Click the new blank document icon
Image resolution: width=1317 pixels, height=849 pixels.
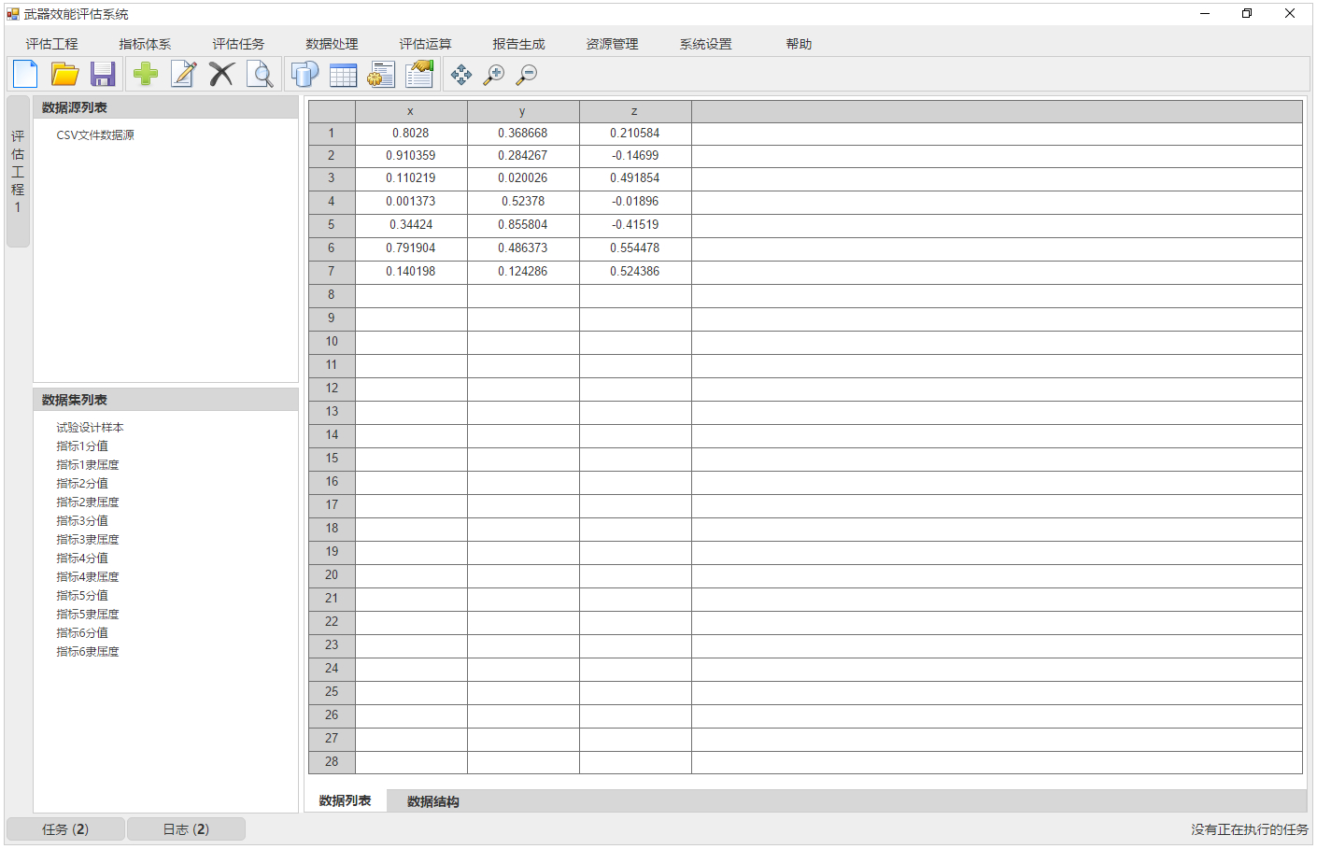click(25, 74)
